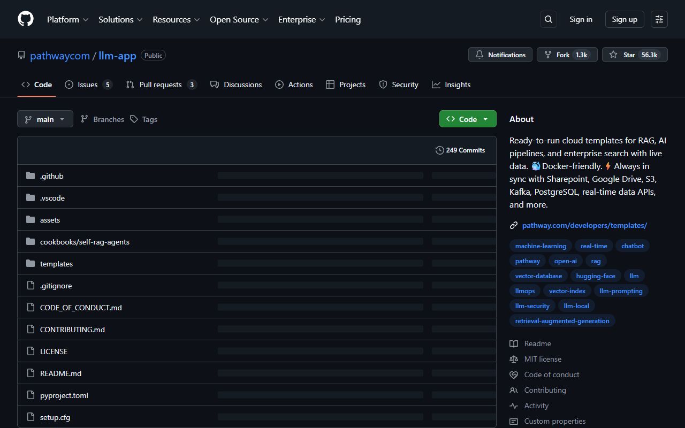
Task: Star the llm-app repository
Action: (635, 55)
